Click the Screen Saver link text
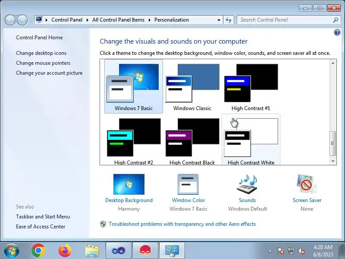 click(307, 200)
